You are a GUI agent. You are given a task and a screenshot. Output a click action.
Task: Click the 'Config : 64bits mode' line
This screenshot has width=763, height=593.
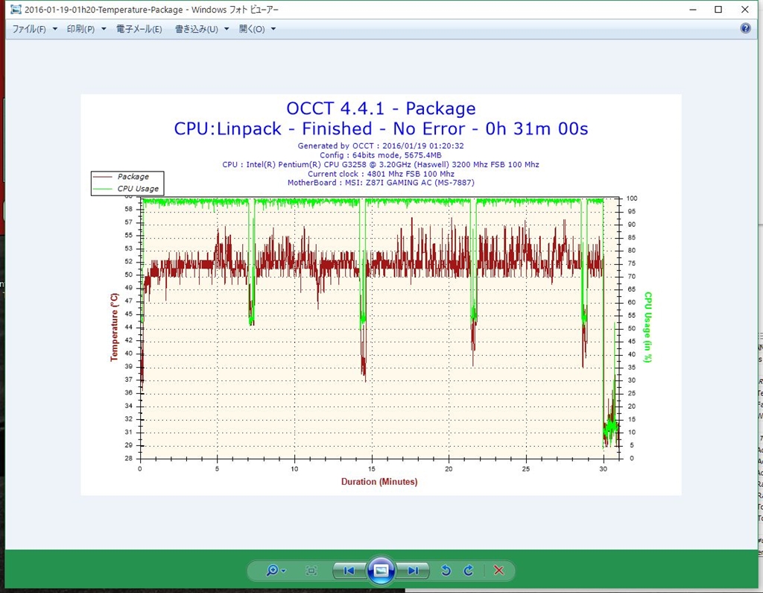coord(381,155)
